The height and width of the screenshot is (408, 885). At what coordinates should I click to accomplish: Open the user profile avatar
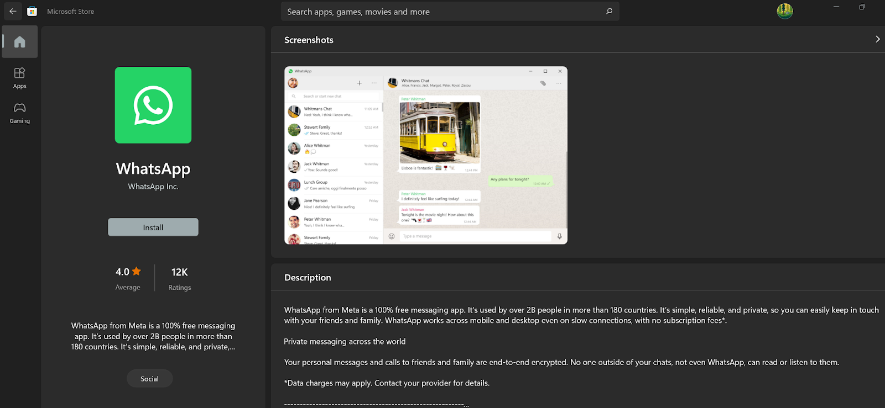784,11
